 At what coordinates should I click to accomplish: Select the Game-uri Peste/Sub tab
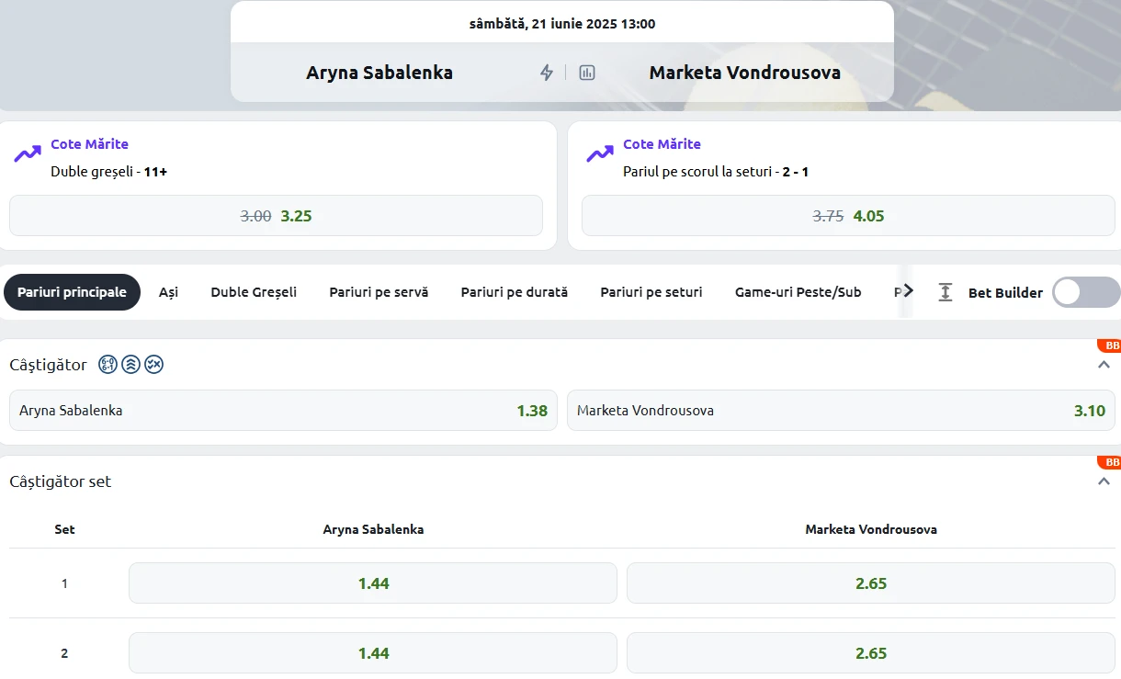click(x=798, y=292)
